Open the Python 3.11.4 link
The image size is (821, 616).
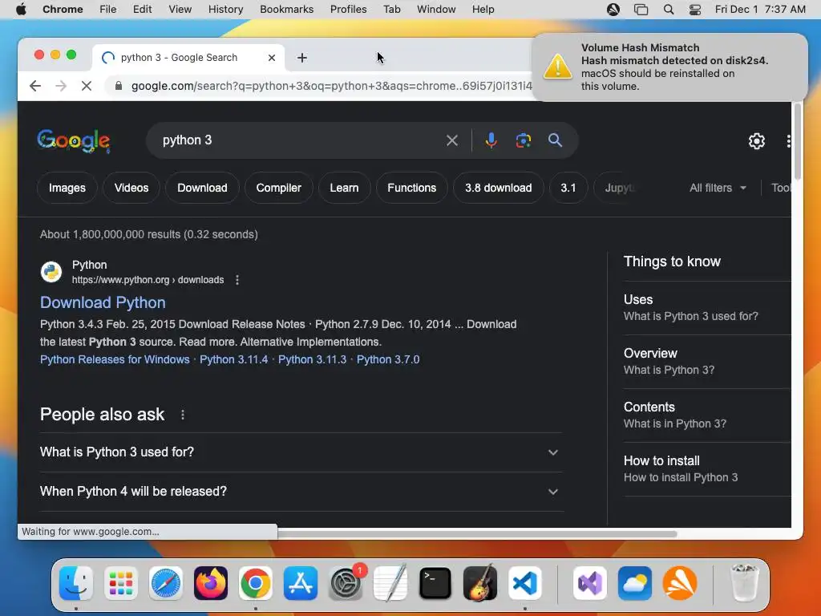(233, 359)
